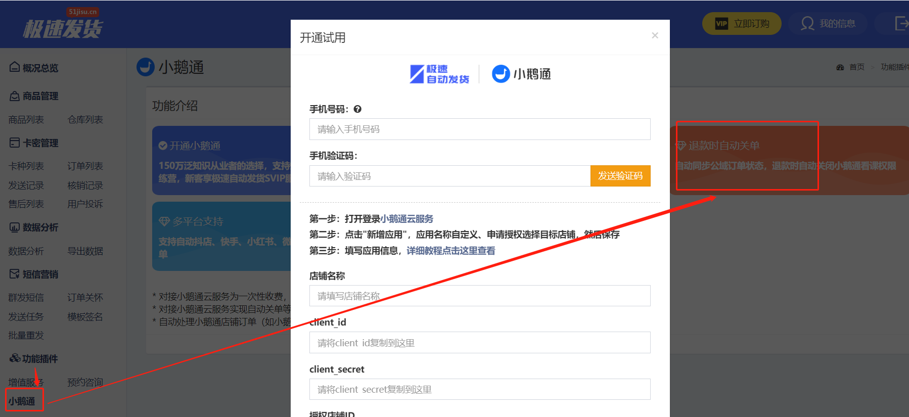
Task: Close the 开通试用 dialog
Action: point(655,35)
